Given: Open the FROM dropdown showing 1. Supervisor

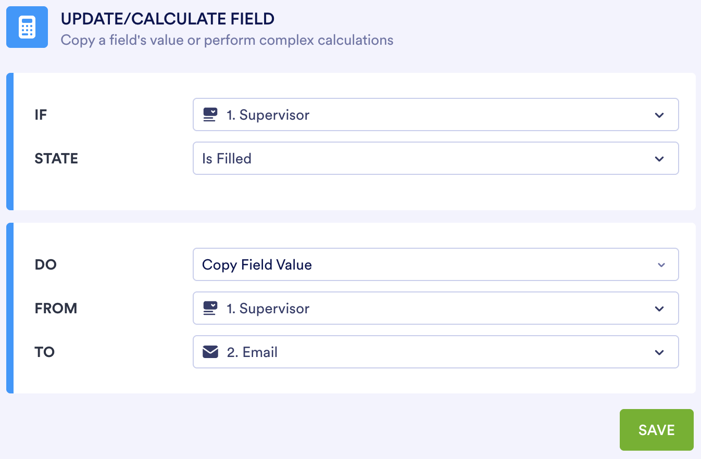Looking at the screenshot, I should [x=436, y=308].
